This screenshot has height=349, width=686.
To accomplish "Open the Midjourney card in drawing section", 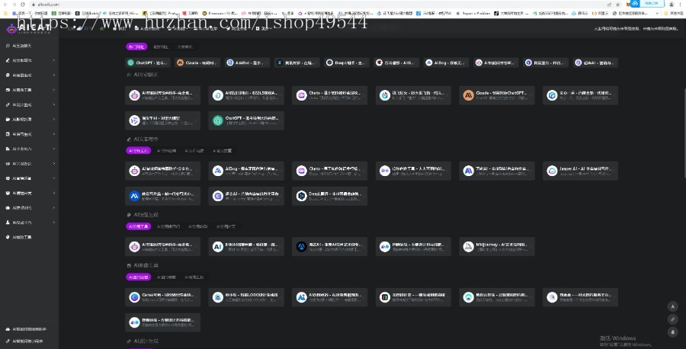I will [497, 247].
